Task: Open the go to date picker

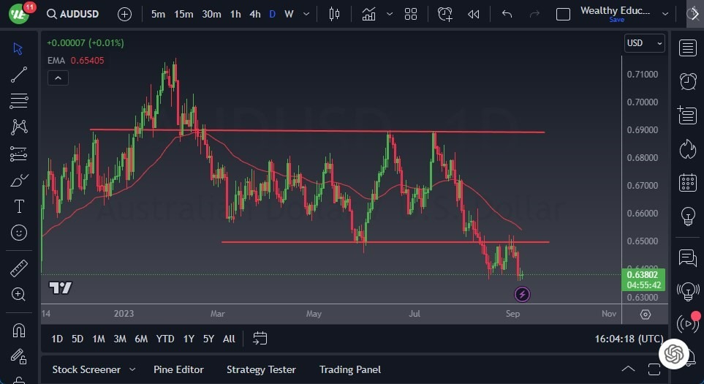Action: (260, 338)
